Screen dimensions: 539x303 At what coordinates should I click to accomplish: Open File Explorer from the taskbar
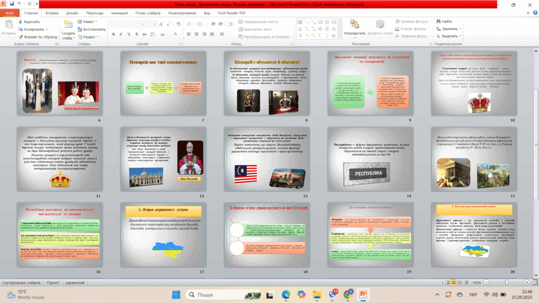tap(317, 295)
